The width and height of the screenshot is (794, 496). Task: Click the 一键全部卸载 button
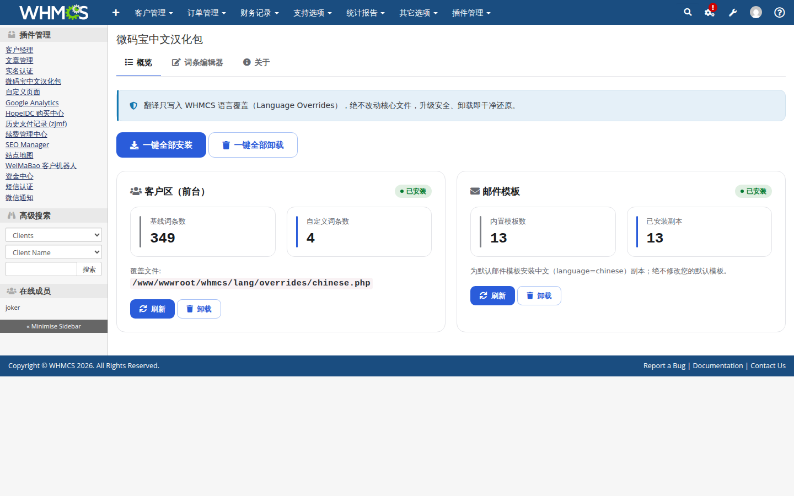click(253, 145)
